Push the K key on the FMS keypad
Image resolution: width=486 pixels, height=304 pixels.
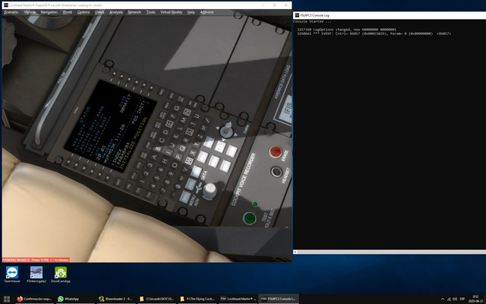[175, 137]
